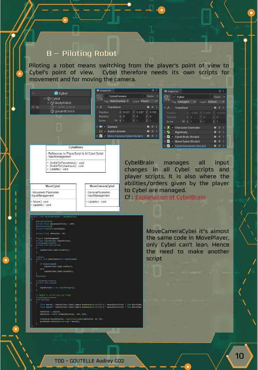The width and height of the screenshot is (258, 370).
Task: Select the groundCheck row in the hierarchy
Action: [x=63, y=111]
